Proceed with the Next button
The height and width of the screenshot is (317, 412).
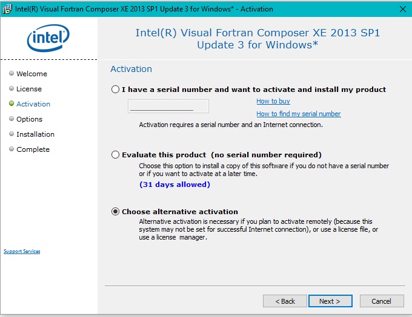pos(330,301)
